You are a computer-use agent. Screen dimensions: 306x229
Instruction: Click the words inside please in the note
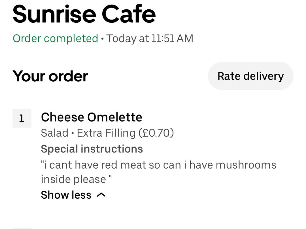pyautogui.click(x=73, y=179)
